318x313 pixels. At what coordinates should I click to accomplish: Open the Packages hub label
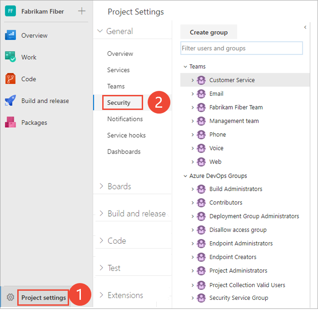(x=34, y=122)
